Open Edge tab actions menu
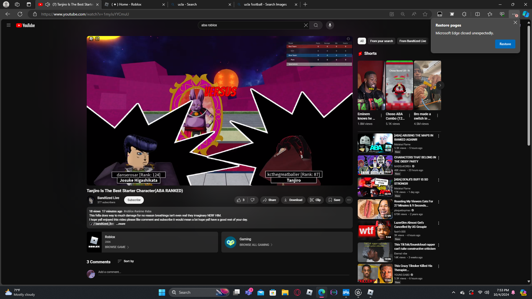 coord(29,4)
